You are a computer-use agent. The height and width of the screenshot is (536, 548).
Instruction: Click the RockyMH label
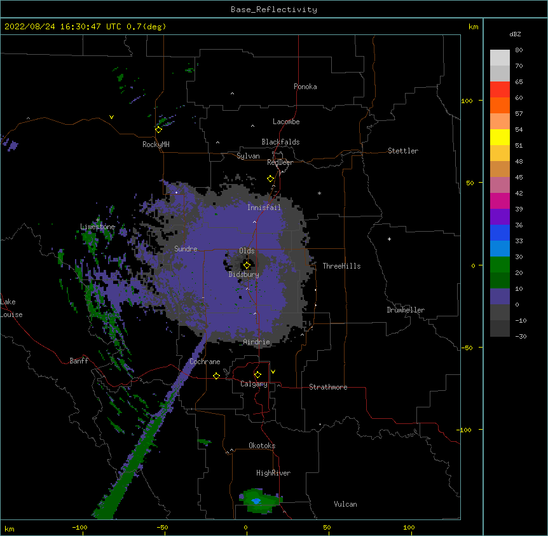tap(156, 145)
